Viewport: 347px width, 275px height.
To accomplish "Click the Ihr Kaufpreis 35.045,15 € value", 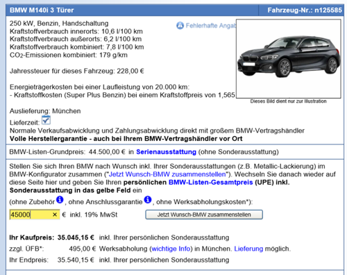I will pos(76,237).
